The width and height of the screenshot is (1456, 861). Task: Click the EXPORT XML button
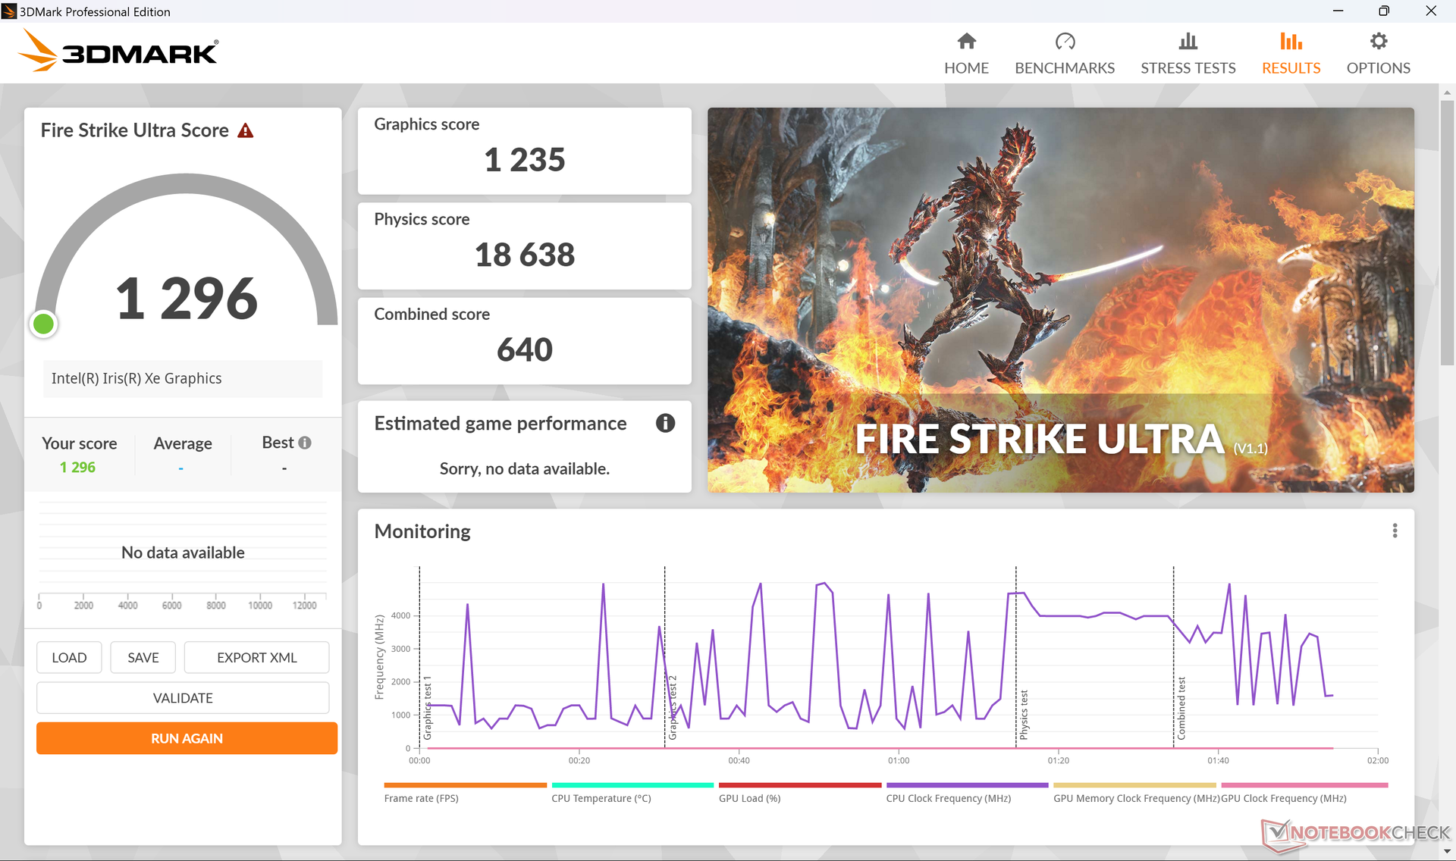256,658
